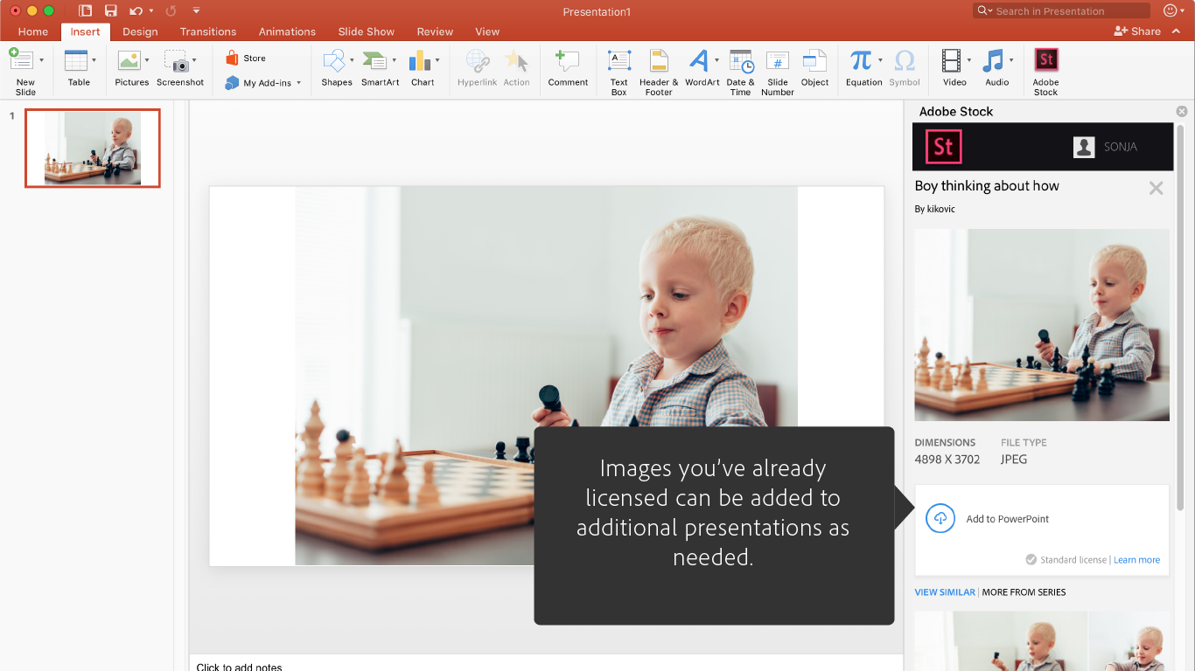Click the VIEW SIMILAR link
The image size is (1195, 671).
tap(944, 592)
